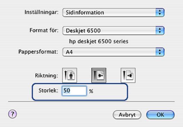
Task: Click the Format för label
Action: [x=44, y=30]
